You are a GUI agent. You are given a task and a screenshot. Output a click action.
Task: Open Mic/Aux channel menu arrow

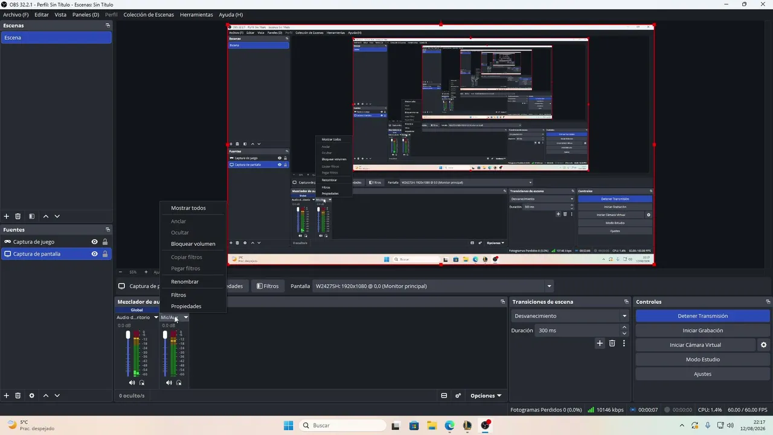[x=185, y=317]
